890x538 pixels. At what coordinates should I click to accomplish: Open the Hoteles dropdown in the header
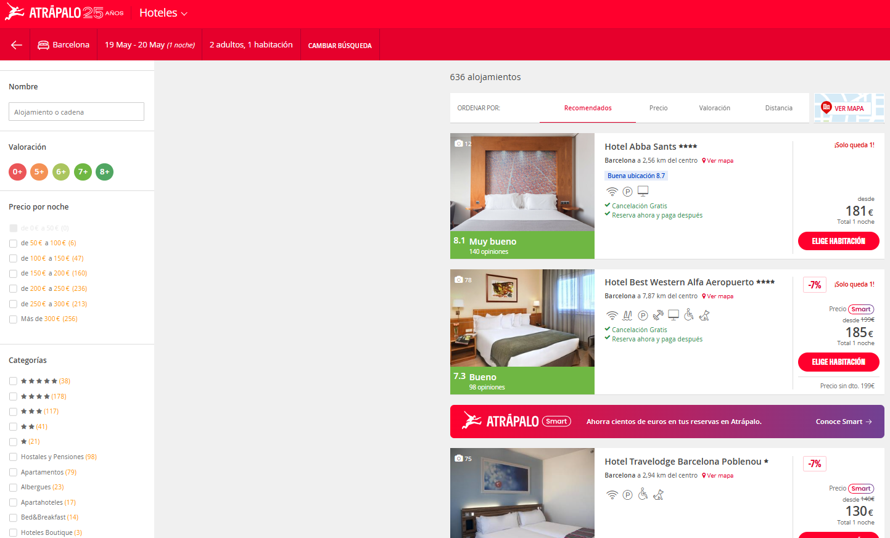click(x=163, y=13)
